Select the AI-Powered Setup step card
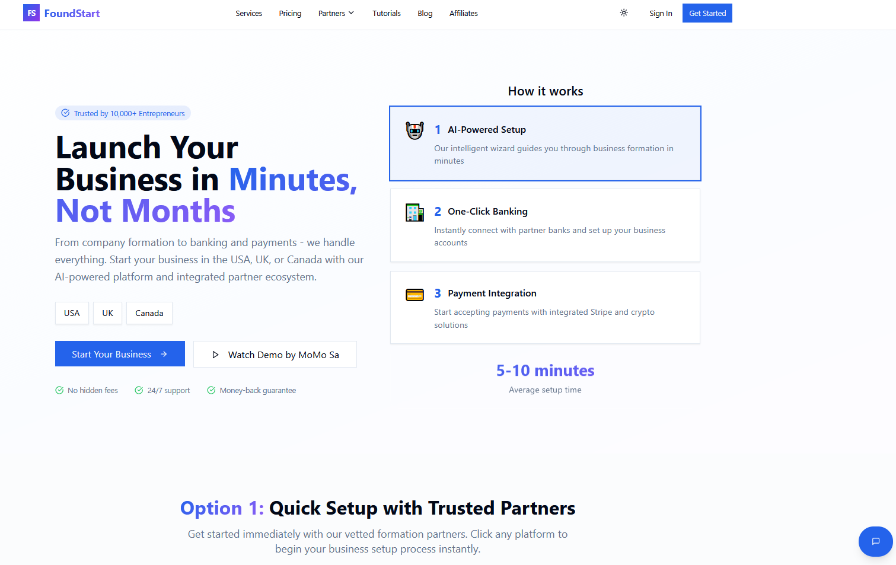 click(545, 143)
